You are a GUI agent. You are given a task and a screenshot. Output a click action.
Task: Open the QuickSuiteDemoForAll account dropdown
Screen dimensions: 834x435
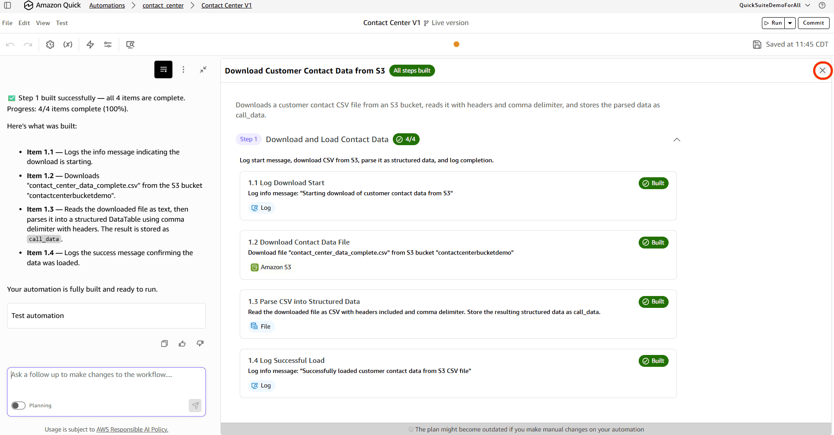(775, 5)
